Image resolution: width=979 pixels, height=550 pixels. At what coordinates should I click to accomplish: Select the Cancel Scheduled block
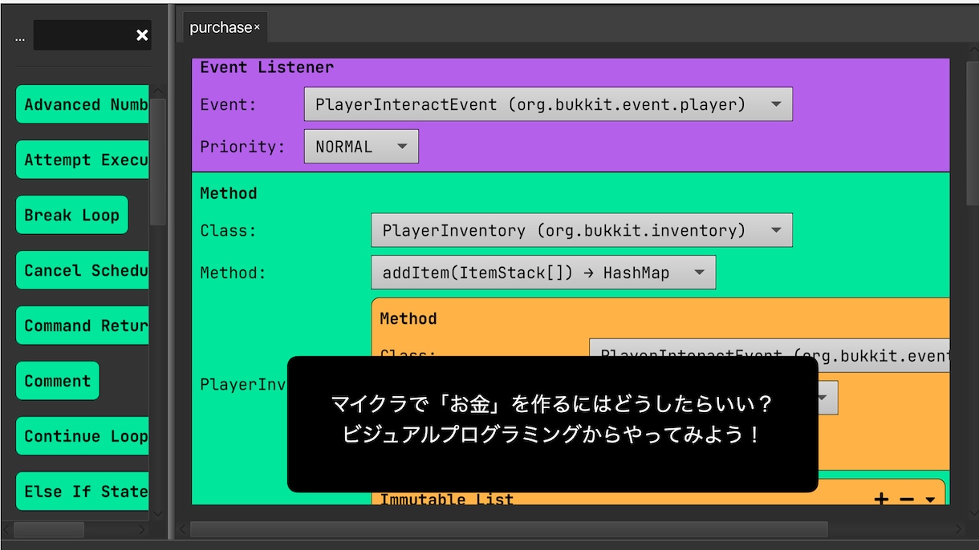click(83, 270)
